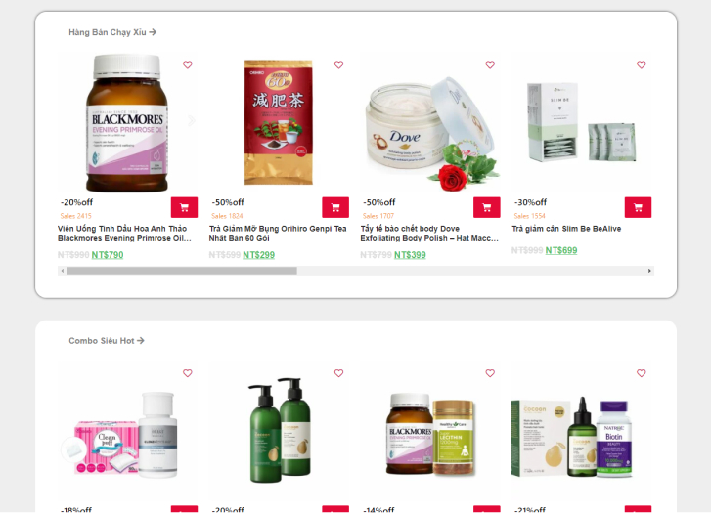Open the Combo Siêu Hot section

pos(107,341)
